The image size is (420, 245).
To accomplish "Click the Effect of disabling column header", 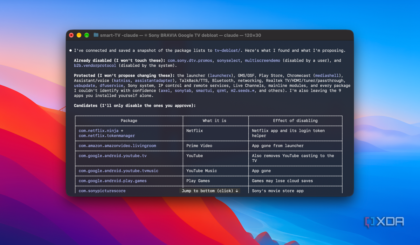I will (x=295, y=121).
